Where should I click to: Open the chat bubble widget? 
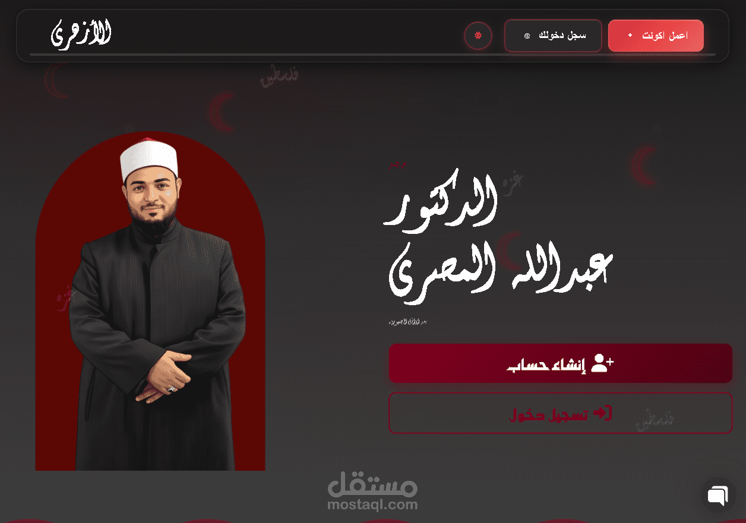pos(718,495)
